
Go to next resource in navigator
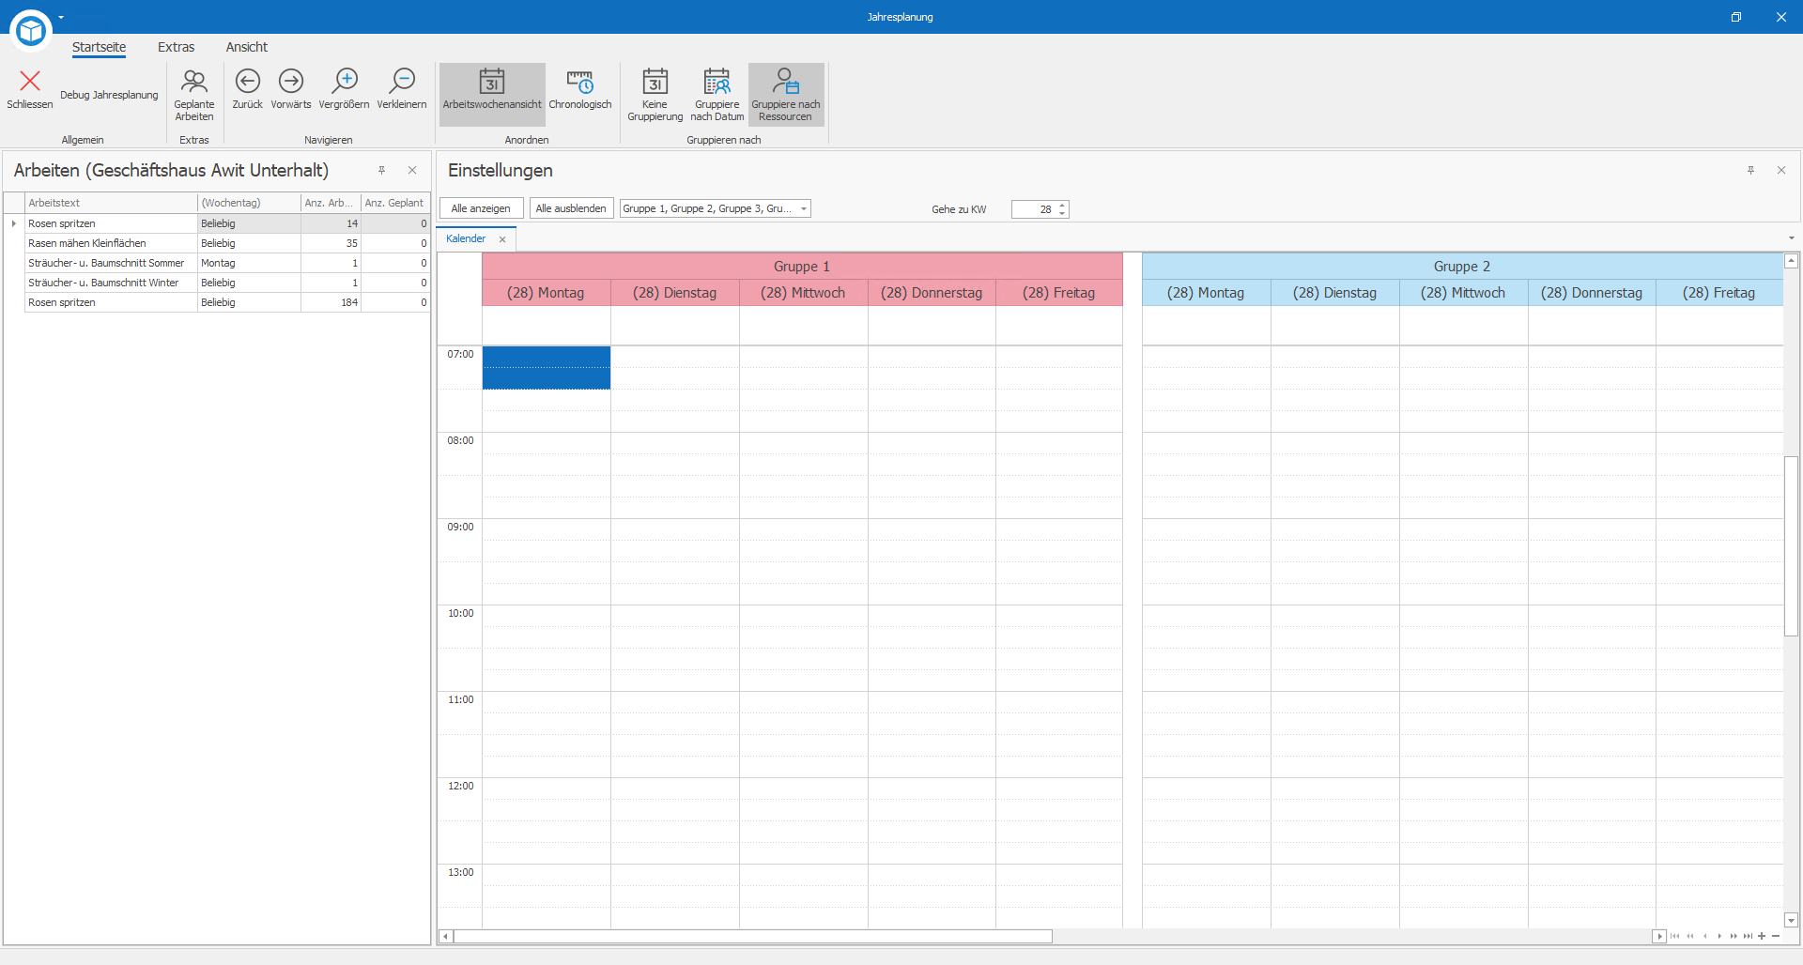[x=1719, y=936]
